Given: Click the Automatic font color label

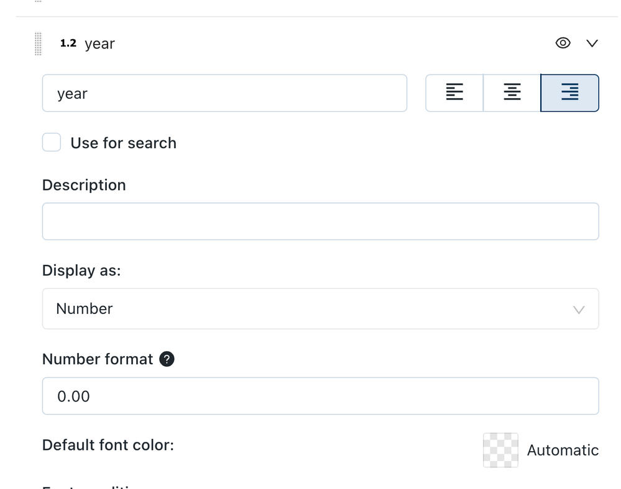Looking at the screenshot, I should [x=563, y=451].
